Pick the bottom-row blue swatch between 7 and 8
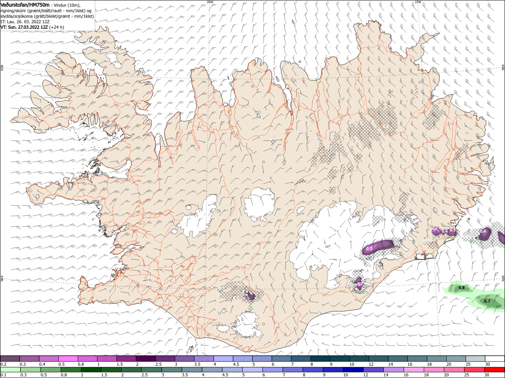The width and height of the screenshot is (505, 378). [292, 370]
